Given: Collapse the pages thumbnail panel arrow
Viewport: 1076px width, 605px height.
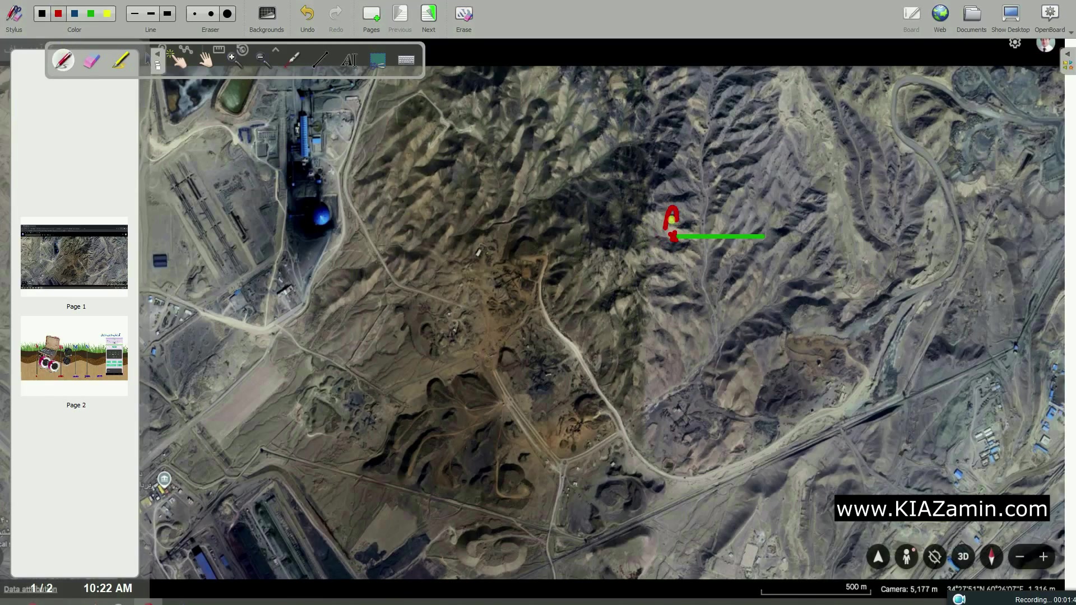Looking at the screenshot, I should [157, 54].
